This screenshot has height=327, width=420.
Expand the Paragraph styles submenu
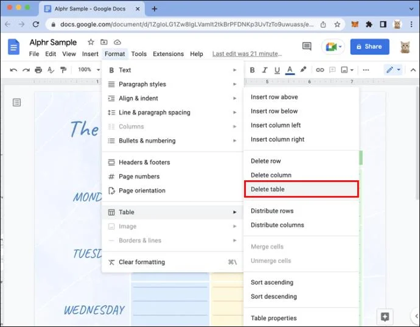(172, 84)
